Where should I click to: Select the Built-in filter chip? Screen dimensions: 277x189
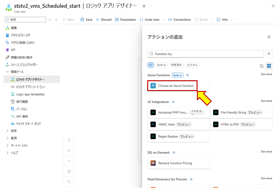pos(162,65)
